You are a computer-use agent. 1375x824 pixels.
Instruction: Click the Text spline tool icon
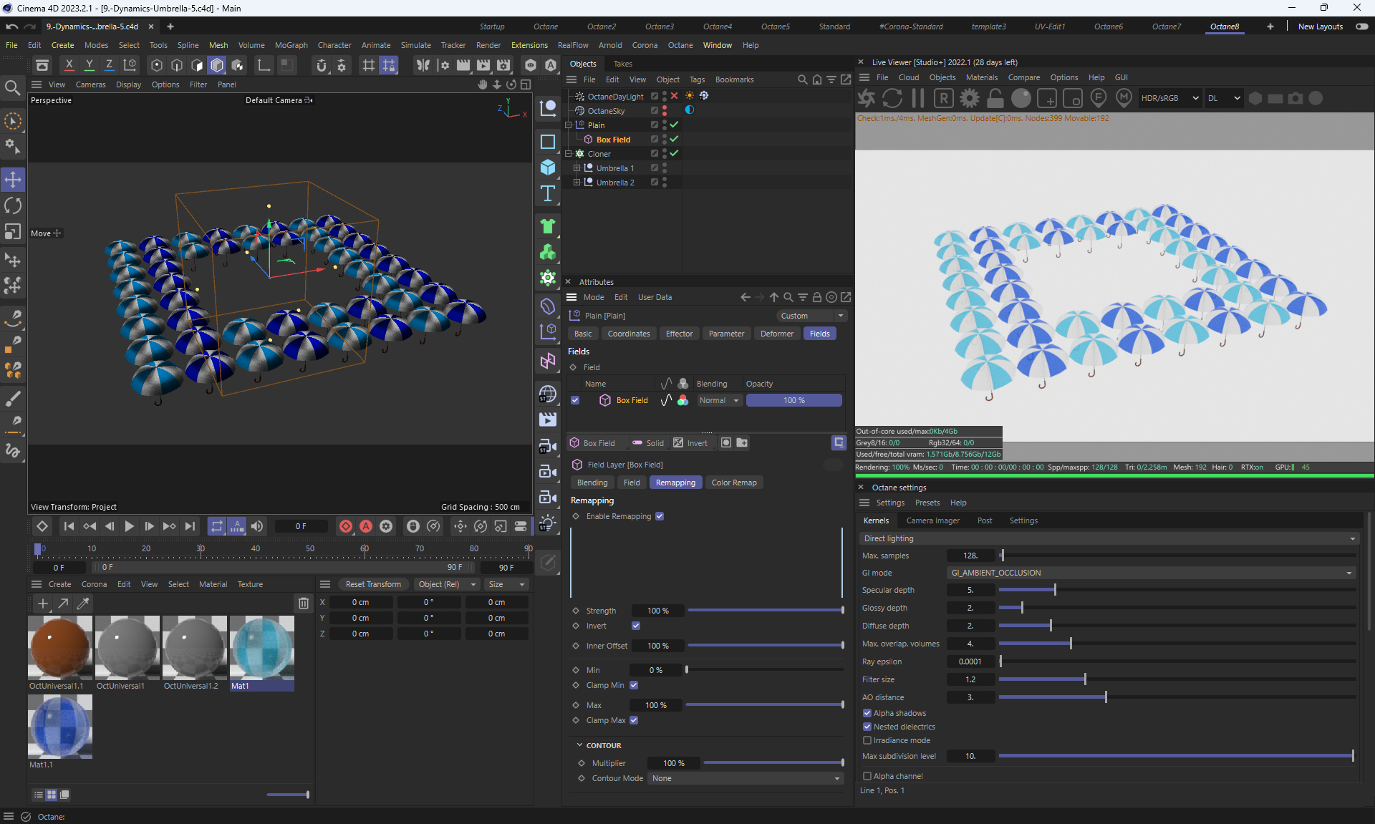tap(548, 193)
